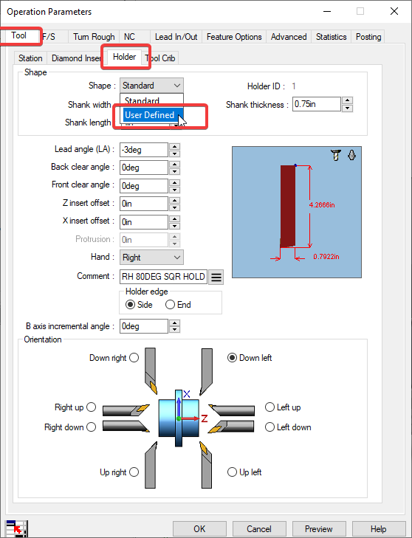Confirm with the OK button
Image resolution: width=412 pixels, height=538 pixels.
[199, 528]
